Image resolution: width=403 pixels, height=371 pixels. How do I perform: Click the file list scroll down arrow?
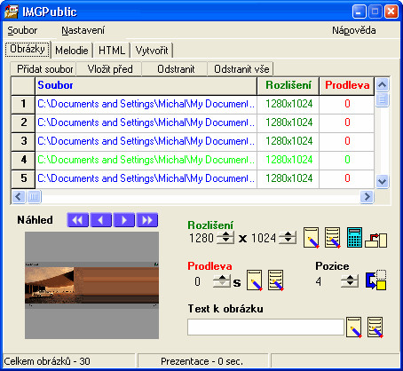pos(382,181)
